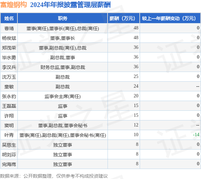
Task: Click the name cell 叶青
Action: pyautogui.click(x=9, y=135)
